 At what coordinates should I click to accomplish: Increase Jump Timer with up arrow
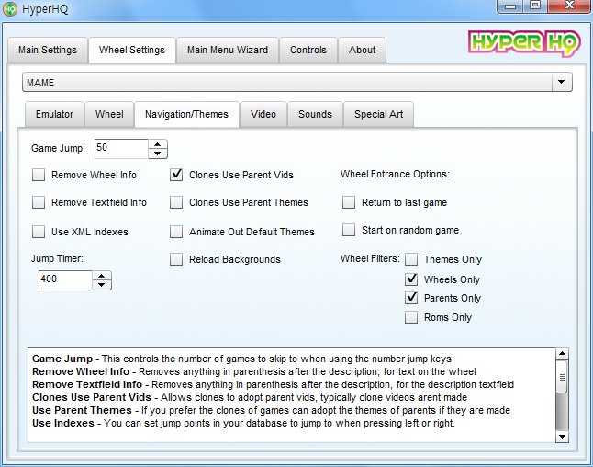(102, 276)
